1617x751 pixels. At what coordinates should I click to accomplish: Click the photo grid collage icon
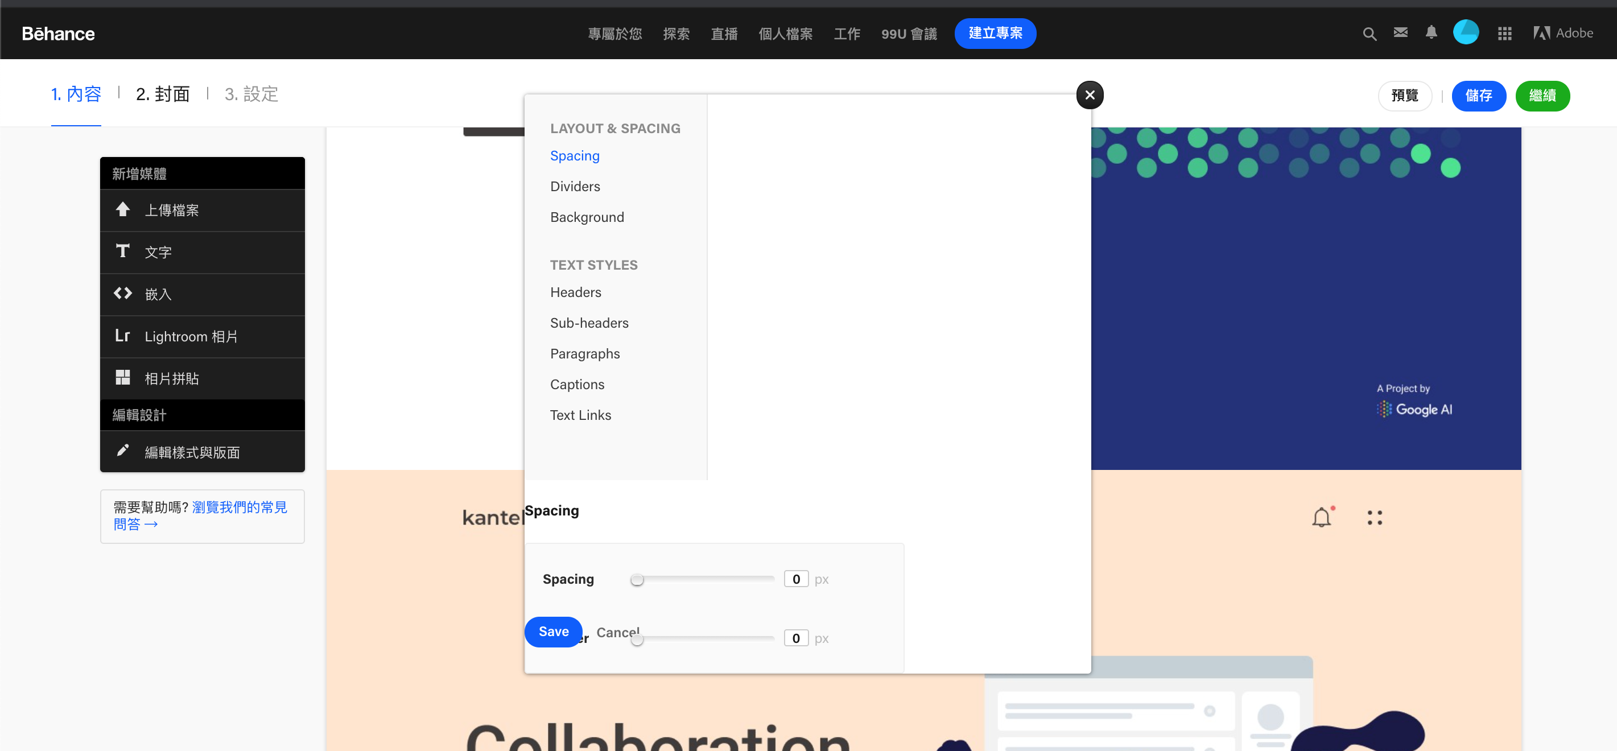(x=123, y=378)
